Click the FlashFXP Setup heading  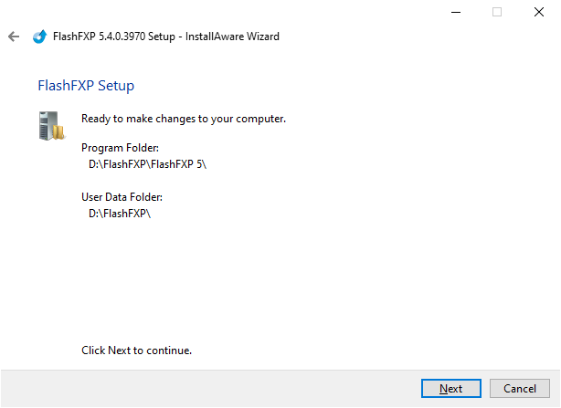(x=86, y=86)
